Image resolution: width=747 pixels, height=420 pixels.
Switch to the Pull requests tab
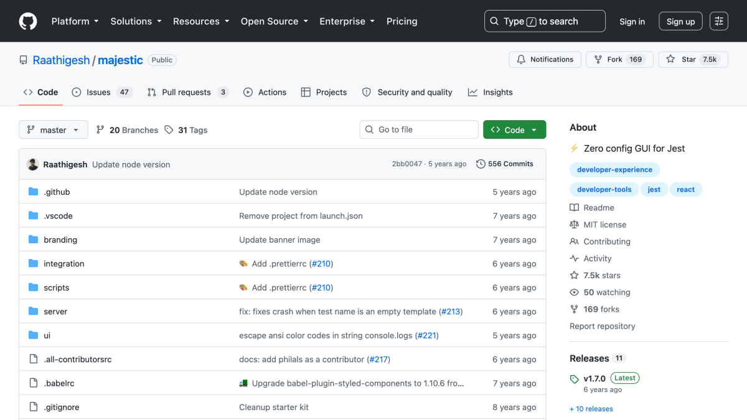tap(188, 92)
